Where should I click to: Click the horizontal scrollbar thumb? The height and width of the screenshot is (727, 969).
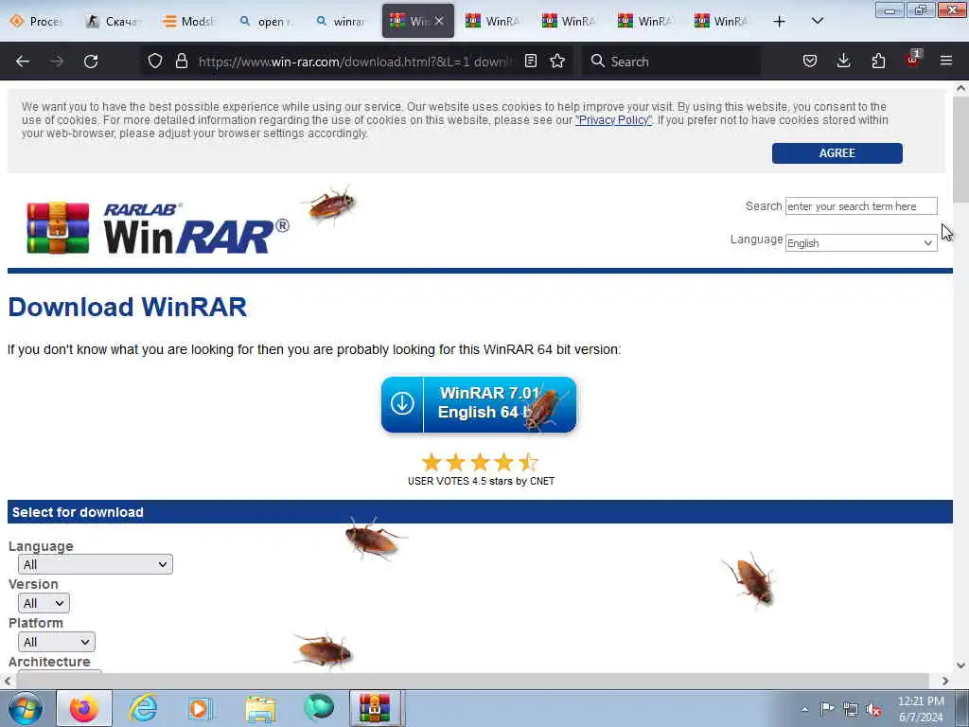[472, 680]
